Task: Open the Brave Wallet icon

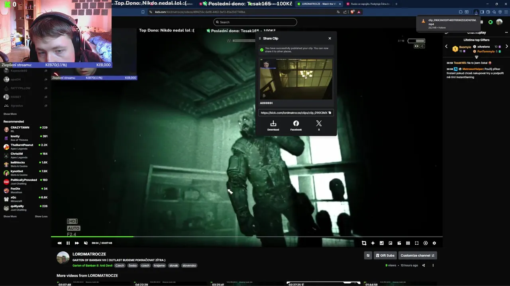Action: coord(488,12)
